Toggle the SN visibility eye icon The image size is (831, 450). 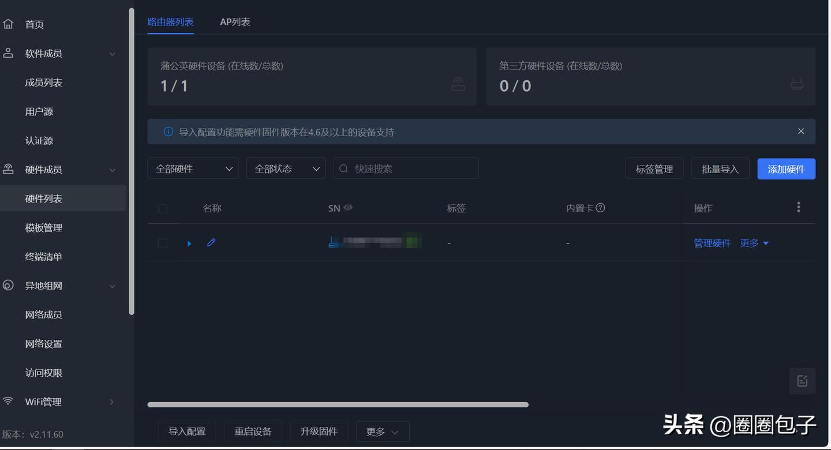pos(349,207)
